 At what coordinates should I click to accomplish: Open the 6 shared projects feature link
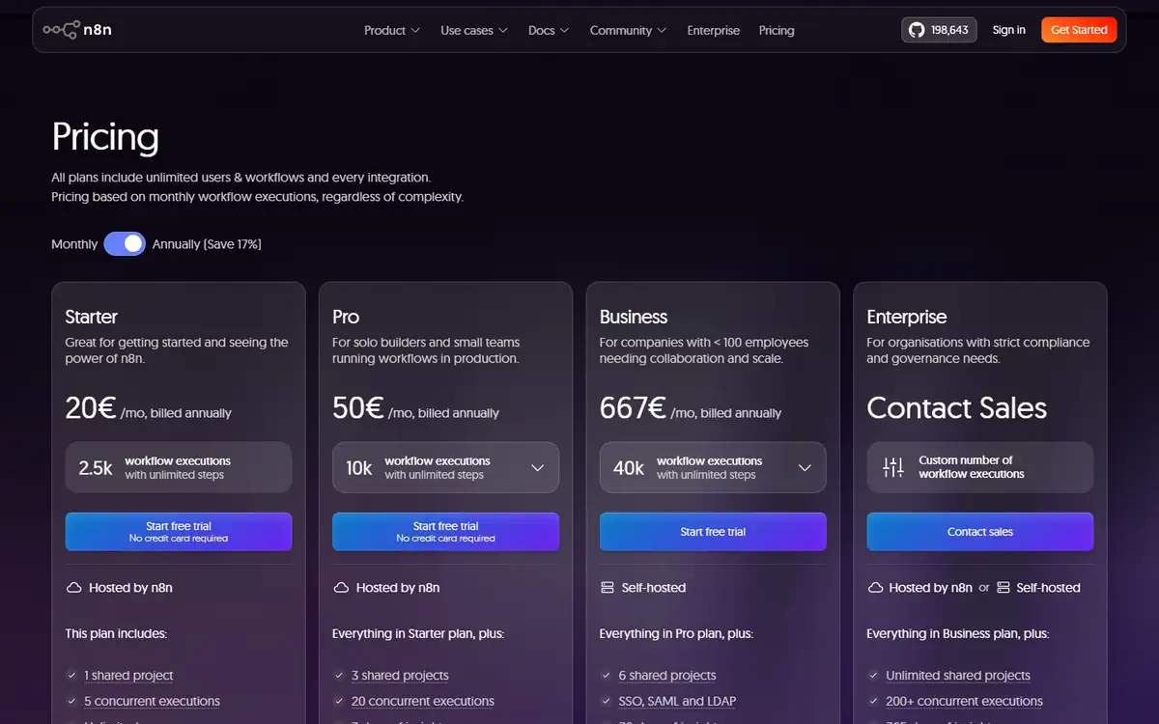point(667,676)
